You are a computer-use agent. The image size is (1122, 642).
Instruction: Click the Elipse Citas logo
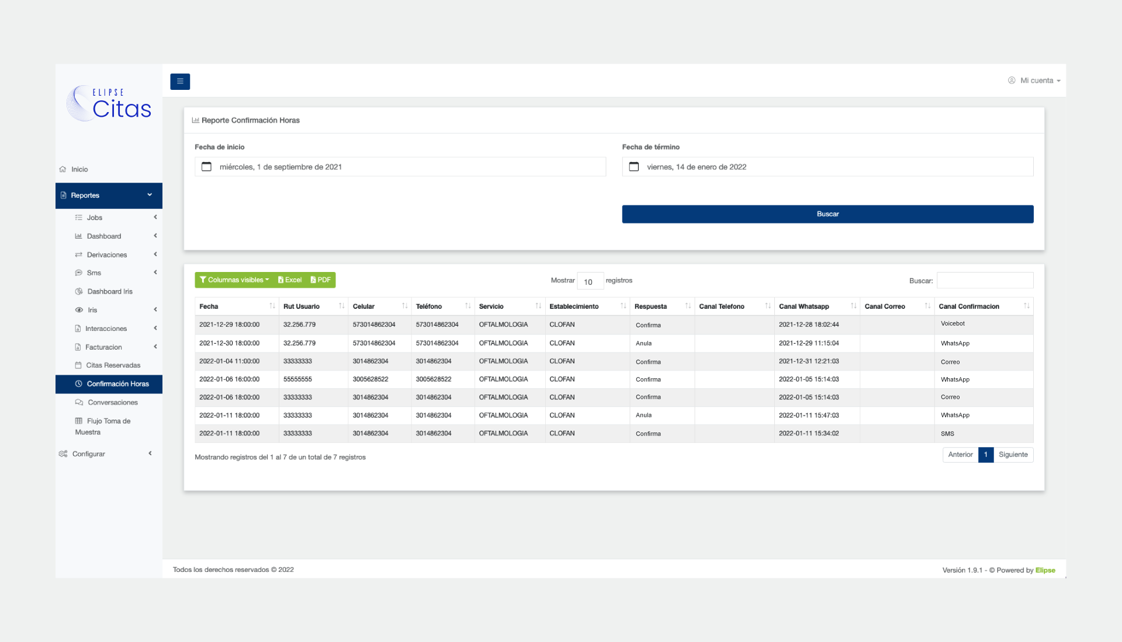click(109, 104)
